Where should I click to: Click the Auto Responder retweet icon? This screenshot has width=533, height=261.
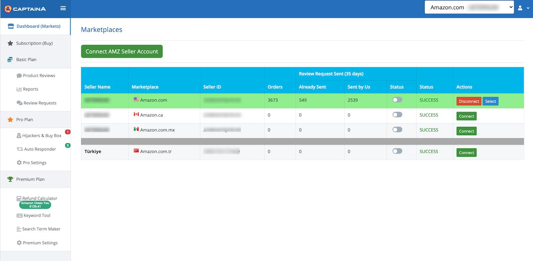[x=20, y=149]
